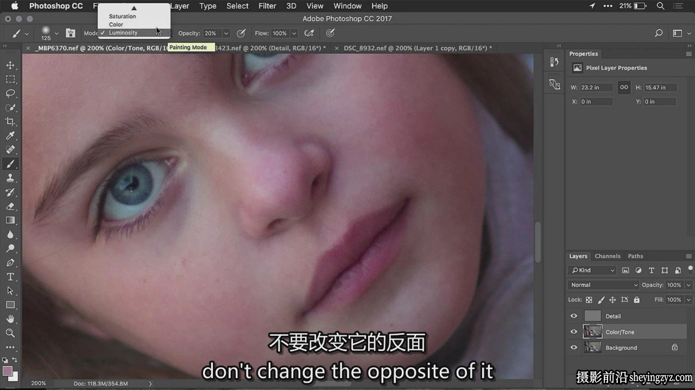This screenshot has width=695, height=390.
Task: Select the Move tool
Action: (10, 66)
